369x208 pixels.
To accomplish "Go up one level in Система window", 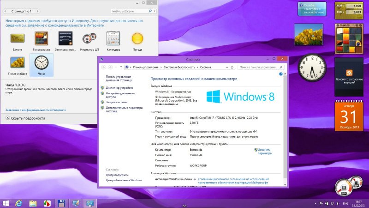I will click(121, 67).
